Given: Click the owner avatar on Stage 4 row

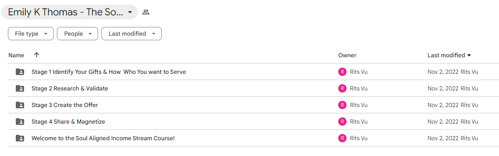Looking at the screenshot, I should pyautogui.click(x=342, y=122).
